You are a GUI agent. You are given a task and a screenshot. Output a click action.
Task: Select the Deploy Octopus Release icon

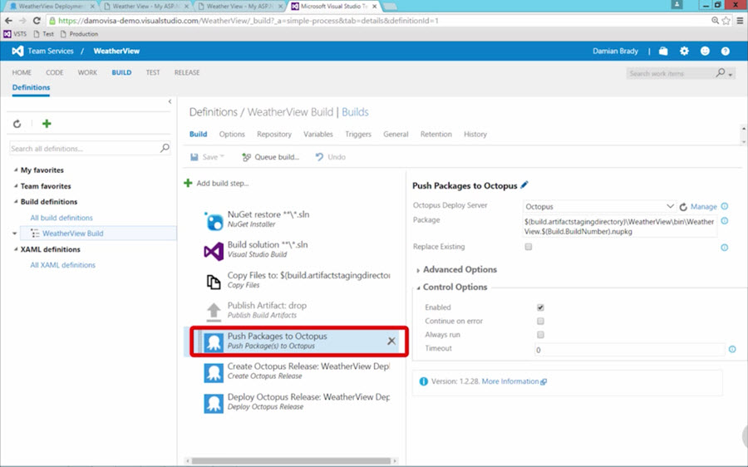pos(214,404)
